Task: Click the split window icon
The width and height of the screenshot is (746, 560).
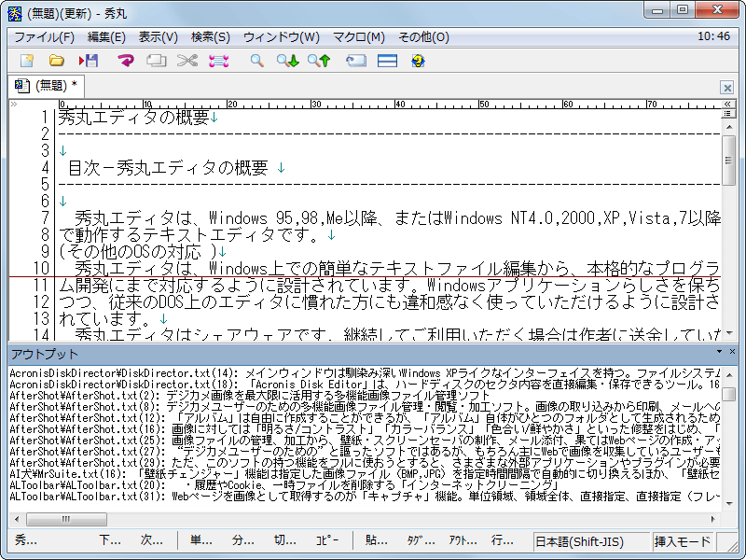Action: click(387, 61)
